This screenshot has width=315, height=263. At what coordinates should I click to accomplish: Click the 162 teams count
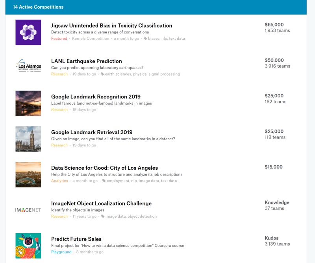275,102
